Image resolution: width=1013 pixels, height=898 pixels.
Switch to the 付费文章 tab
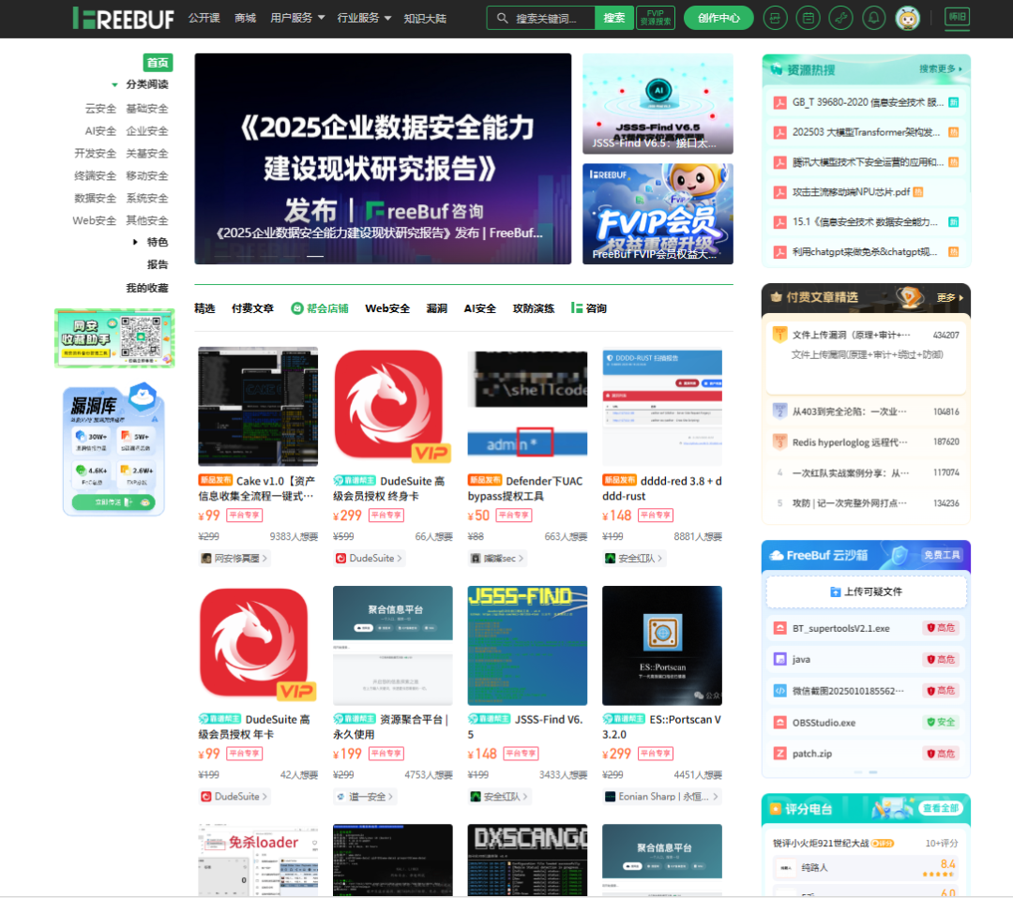tap(252, 308)
